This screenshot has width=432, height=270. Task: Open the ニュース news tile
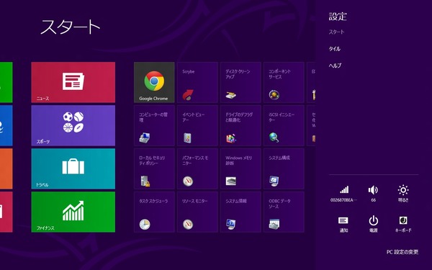point(73,82)
